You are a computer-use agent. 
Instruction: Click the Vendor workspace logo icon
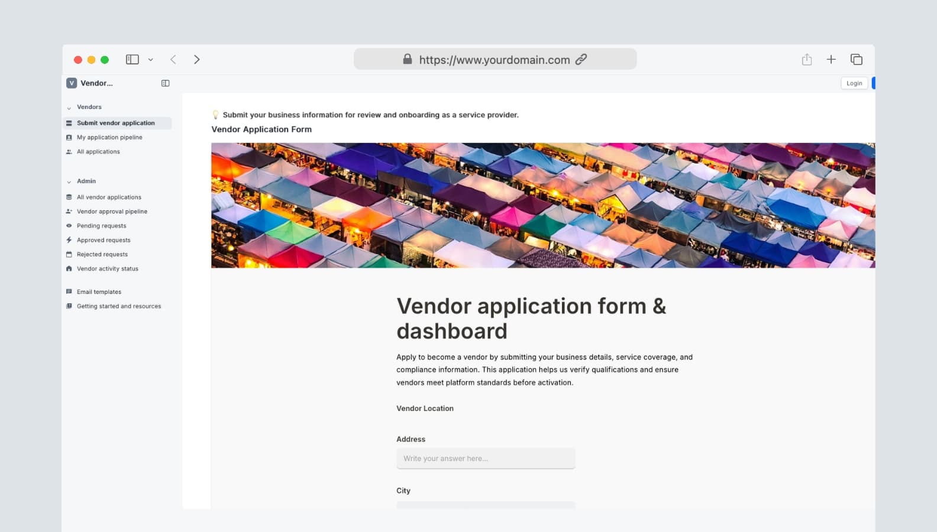(72, 83)
